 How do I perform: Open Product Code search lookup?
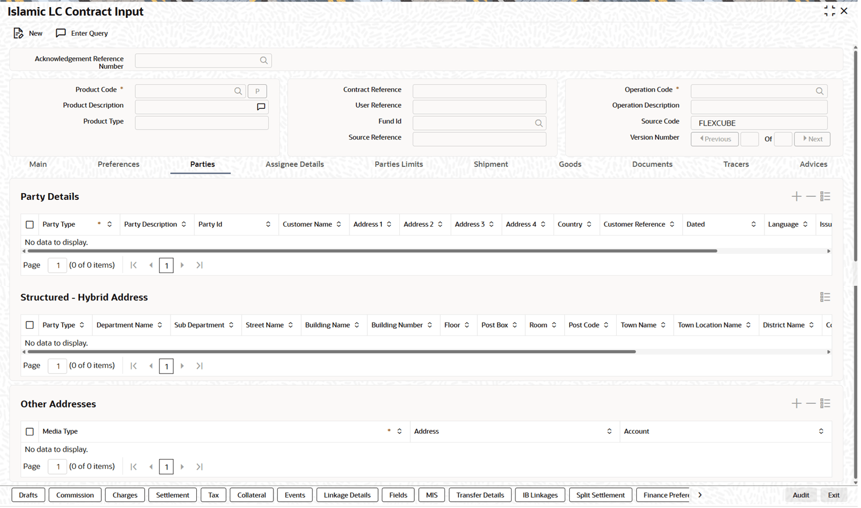[x=238, y=91]
